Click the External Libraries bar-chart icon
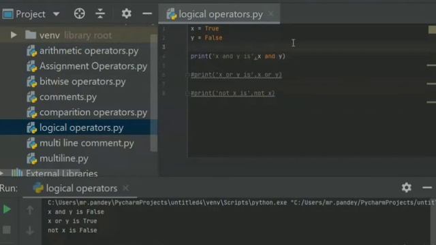The width and height of the screenshot is (436, 245). (x=17, y=173)
